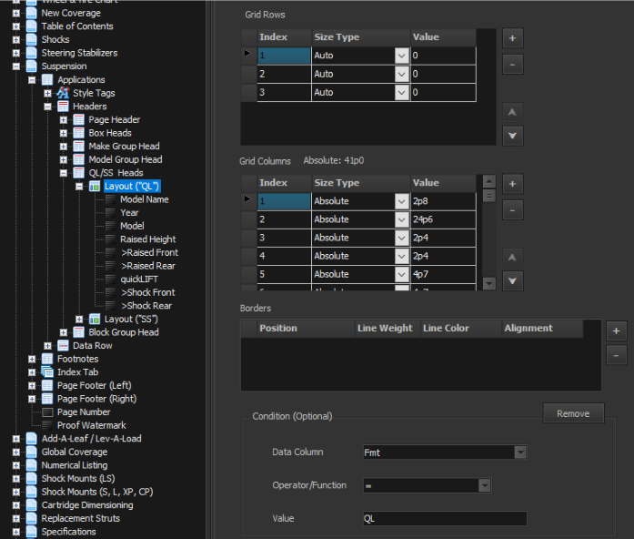Select the Raised Height tree item

[x=147, y=239]
